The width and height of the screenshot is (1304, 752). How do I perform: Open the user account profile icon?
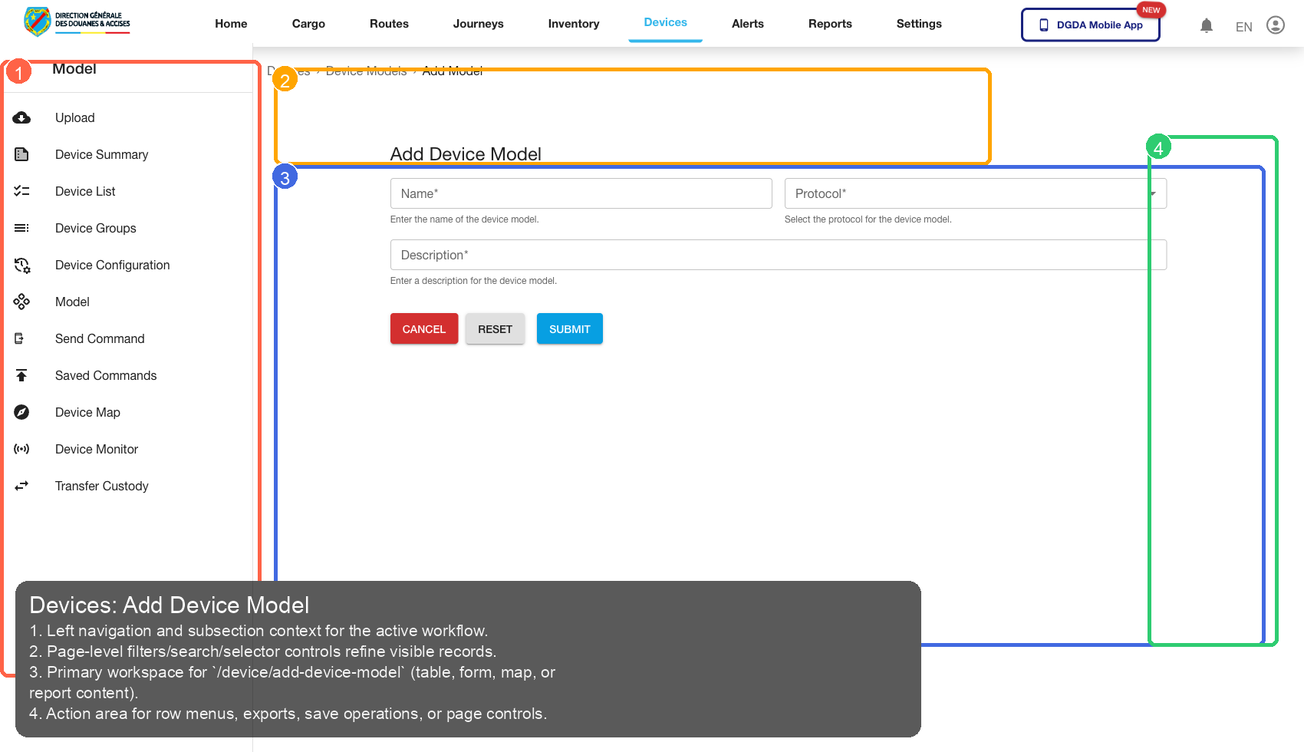click(1275, 25)
